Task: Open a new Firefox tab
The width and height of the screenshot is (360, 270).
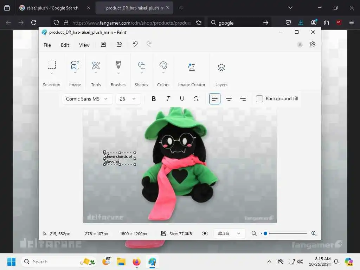Action: [181, 8]
